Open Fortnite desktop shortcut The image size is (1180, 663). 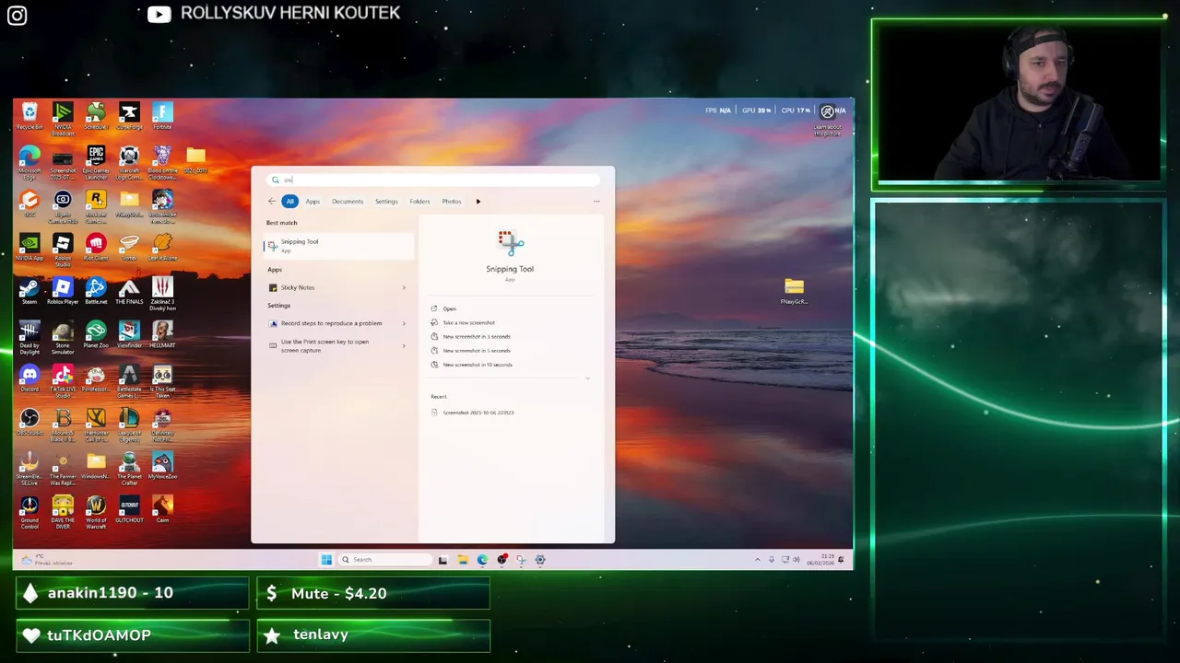(162, 116)
